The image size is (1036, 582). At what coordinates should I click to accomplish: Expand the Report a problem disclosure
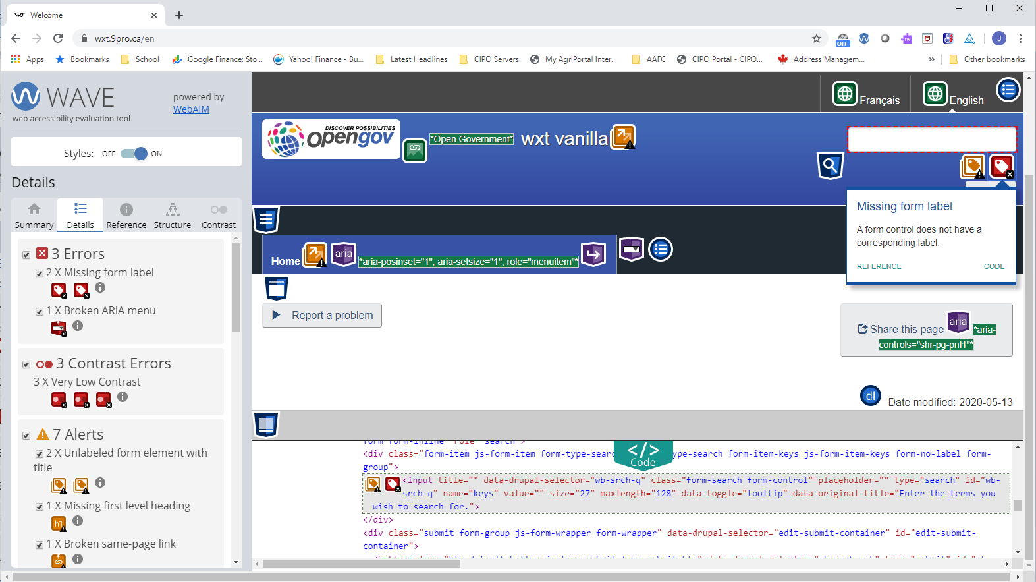[322, 315]
